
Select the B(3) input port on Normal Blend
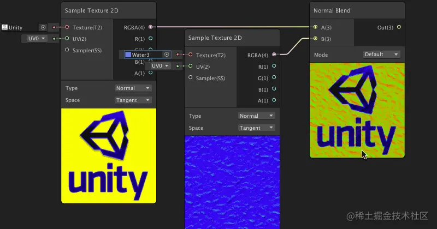(315, 38)
